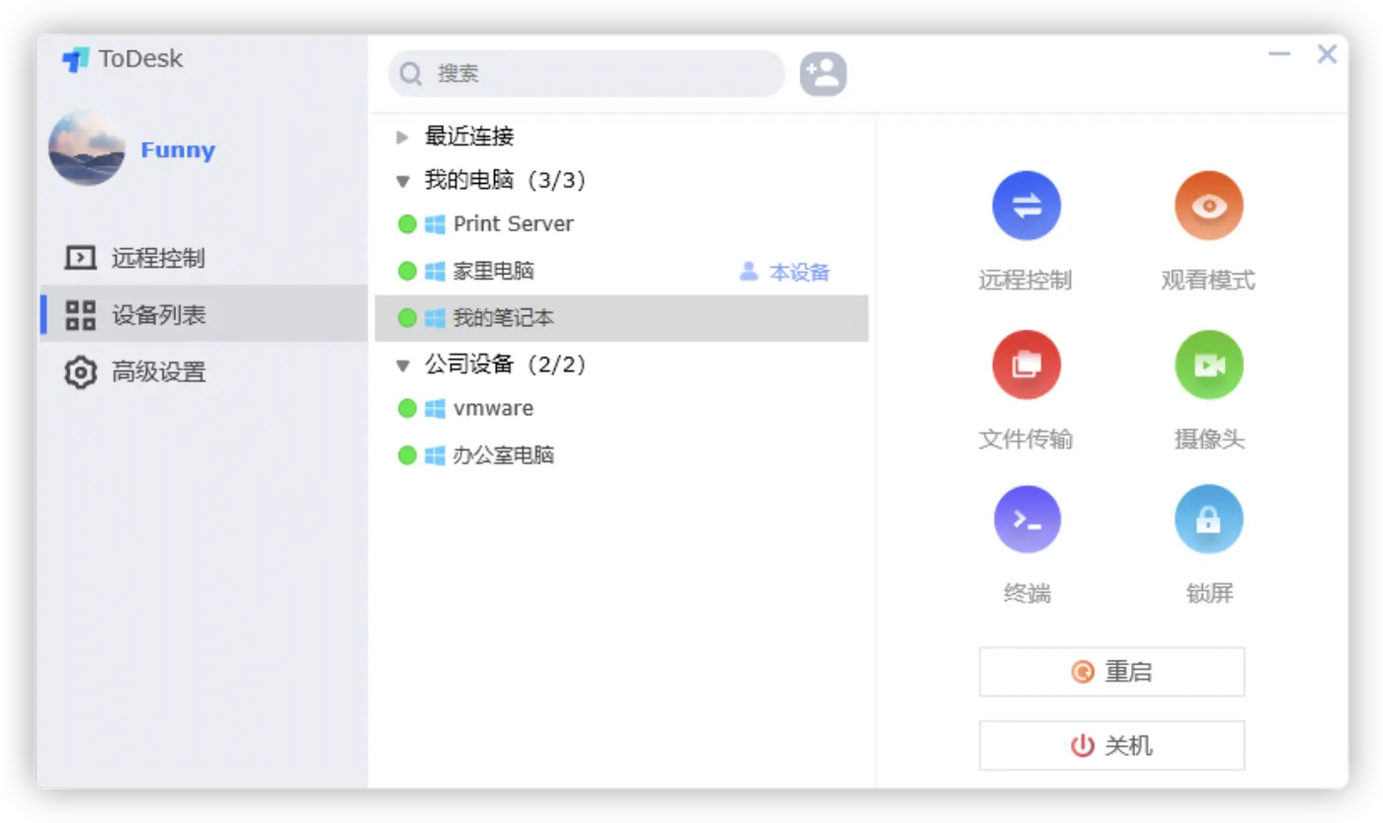Open the Funny profile avatar
This screenshot has height=823, width=1383.
coord(87,148)
